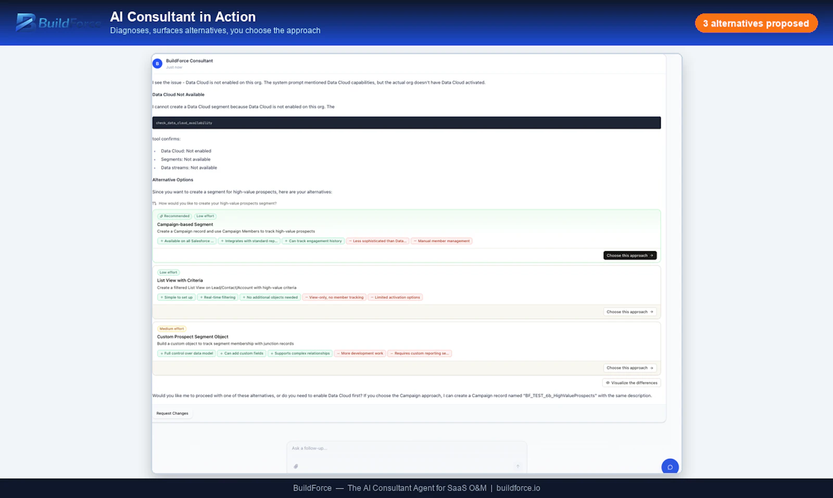The width and height of the screenshot is (833, 498).
Task: Click the Recommended tag on Campaign segment
Action: coord(175,216)
